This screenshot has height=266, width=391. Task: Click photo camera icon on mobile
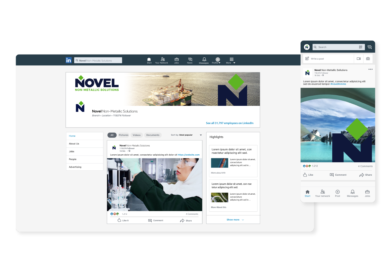tap(368, 59)
